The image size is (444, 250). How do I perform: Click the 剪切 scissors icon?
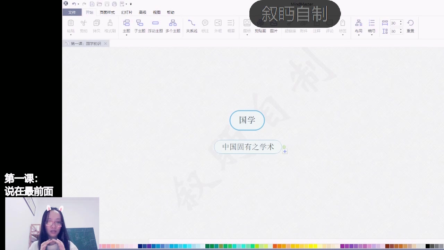(84, 23)
